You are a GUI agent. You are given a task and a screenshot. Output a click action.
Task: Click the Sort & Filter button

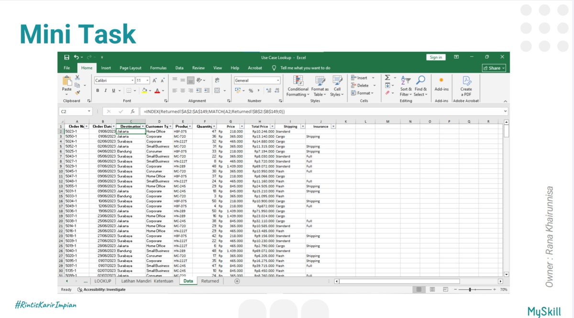(406, 86)
